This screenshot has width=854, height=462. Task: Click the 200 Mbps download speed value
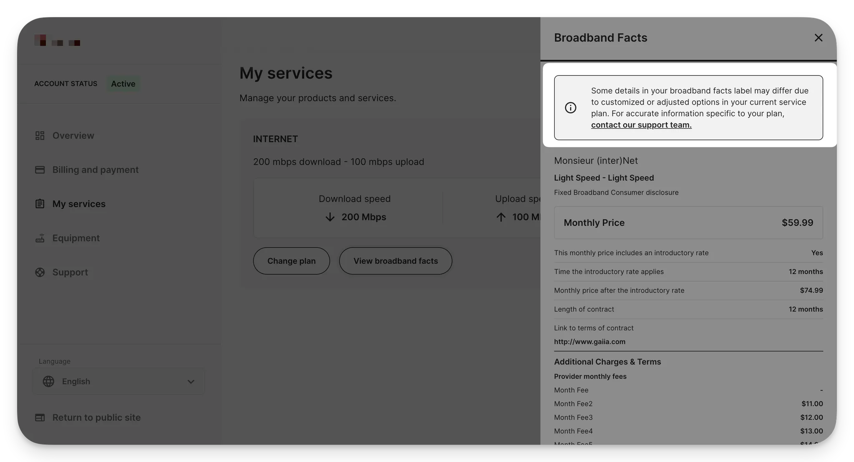point(364,217)
